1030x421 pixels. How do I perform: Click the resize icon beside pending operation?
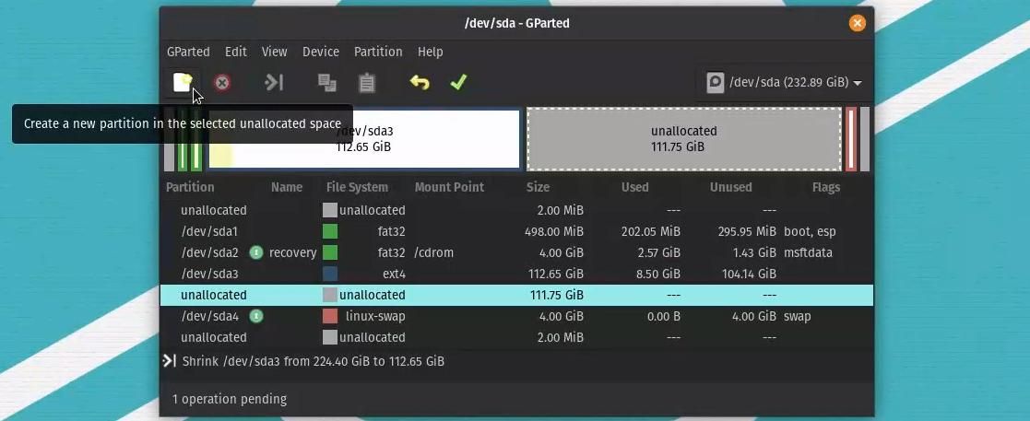click(x=170, y=361)
